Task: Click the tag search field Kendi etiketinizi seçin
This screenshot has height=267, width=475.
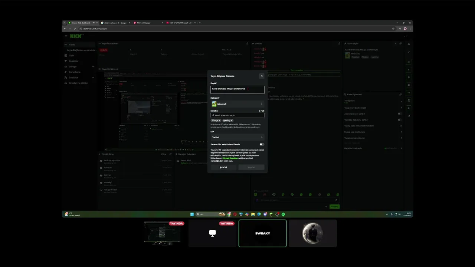Action: click(x=237, y=115)
